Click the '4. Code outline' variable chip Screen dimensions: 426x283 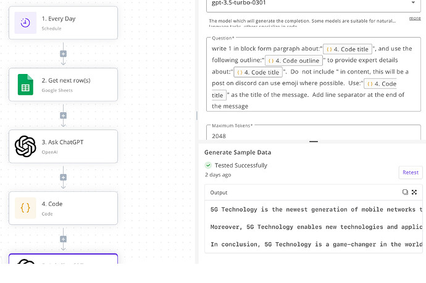pyautogui.click(x=294, y=60)
